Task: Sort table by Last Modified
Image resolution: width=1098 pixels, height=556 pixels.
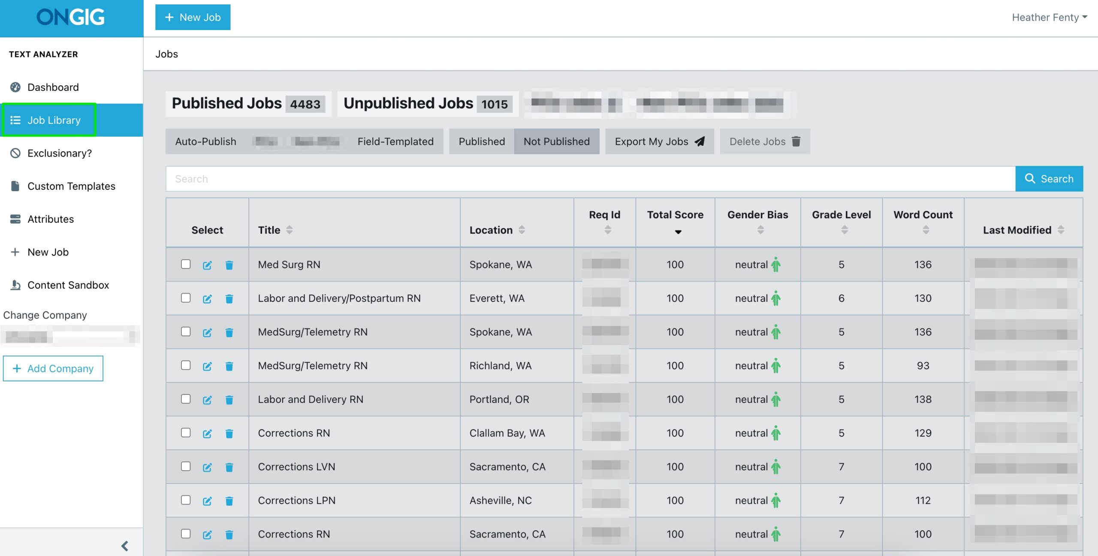Action: tap(1061, 230)
